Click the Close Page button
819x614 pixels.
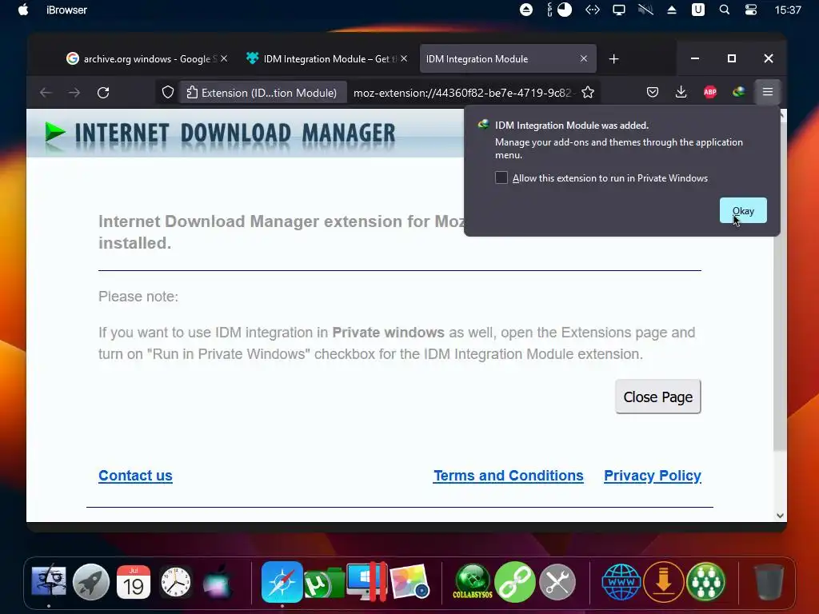(657, 397)
